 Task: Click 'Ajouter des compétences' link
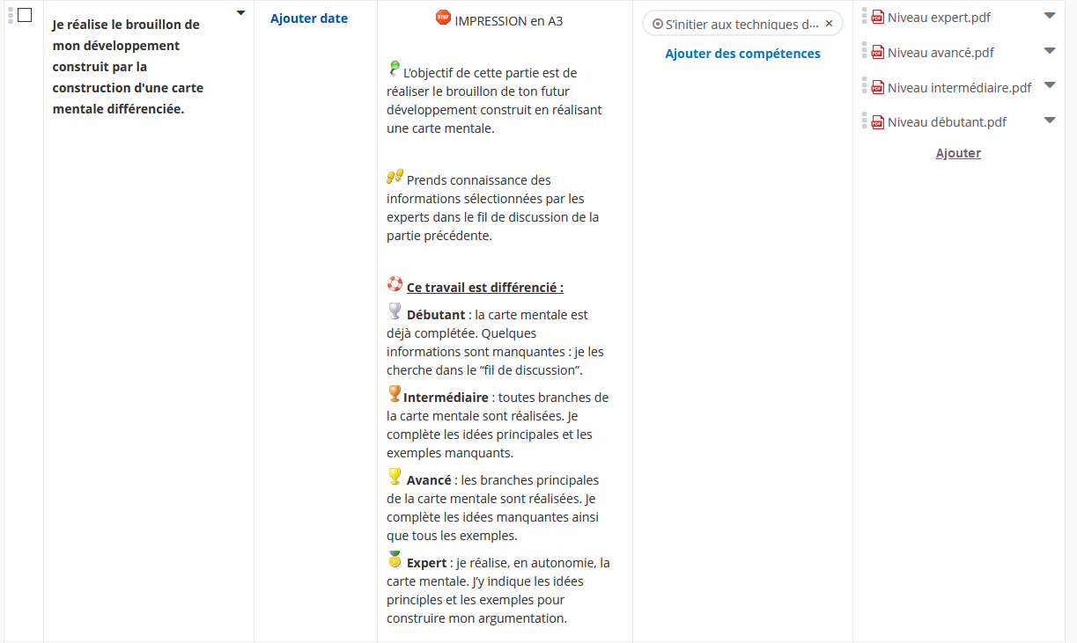742,54
